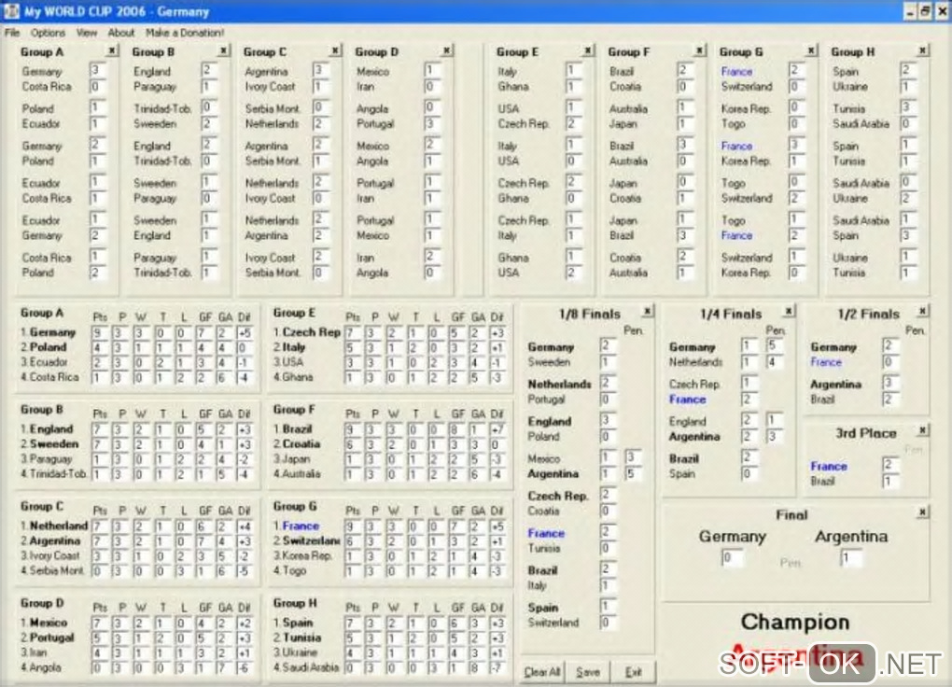Click France in Group G standings
The height and width of the screenshot is (687, 952).
[301, 526]
